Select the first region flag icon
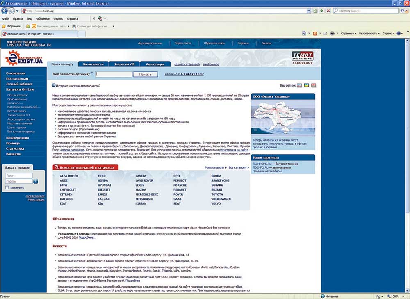This screenshot has height=299, width=410. pyautogui.click(x=299, y=85)
